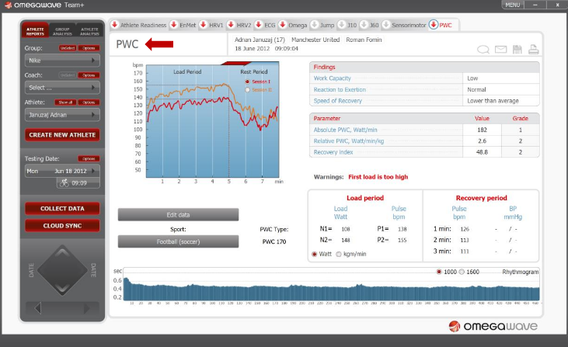Click the print icon
The width and height of the screenshot is (568, 347).
(533, 49)
